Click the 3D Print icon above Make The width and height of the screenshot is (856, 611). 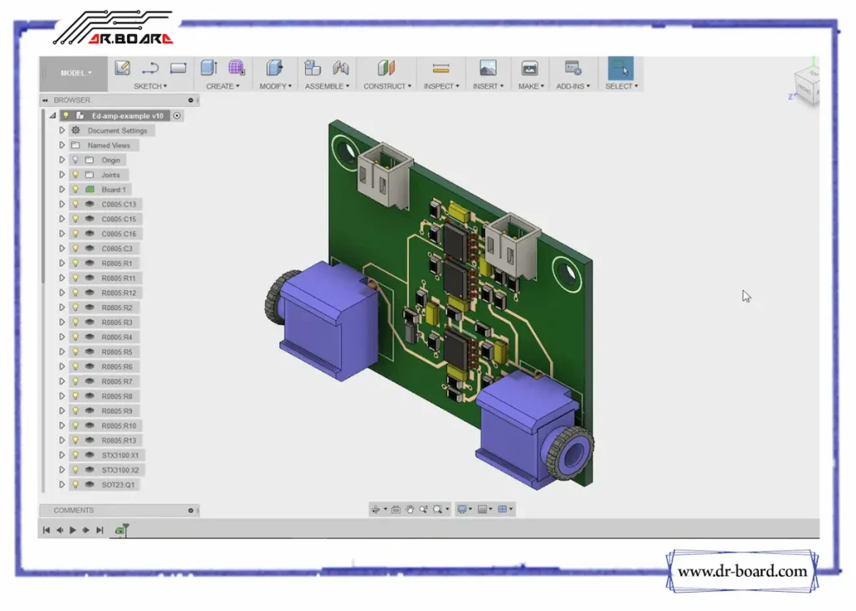click(x=529, y=69)
